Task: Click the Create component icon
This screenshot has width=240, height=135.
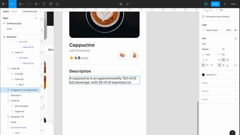Action: pyautogui.click(x=121, y=4)
